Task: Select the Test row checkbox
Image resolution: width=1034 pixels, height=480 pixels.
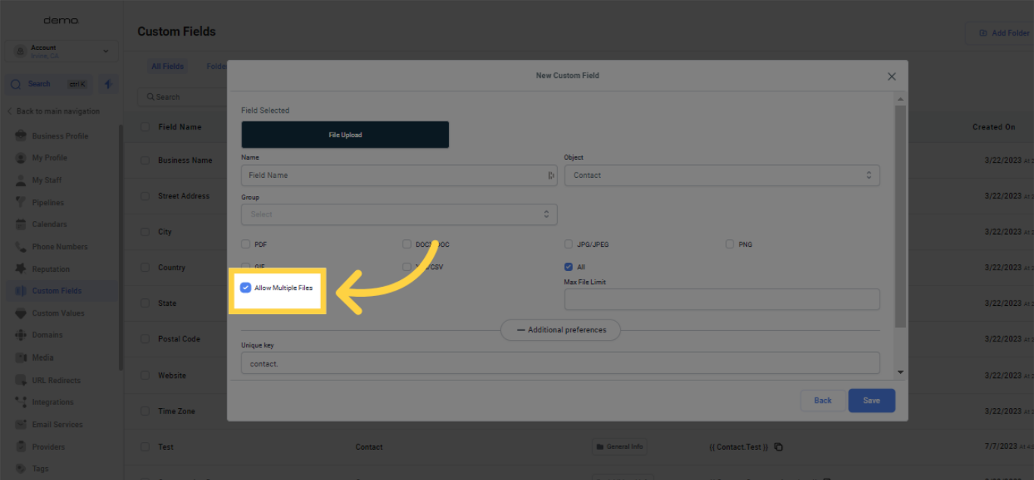Action: (145, 447)
